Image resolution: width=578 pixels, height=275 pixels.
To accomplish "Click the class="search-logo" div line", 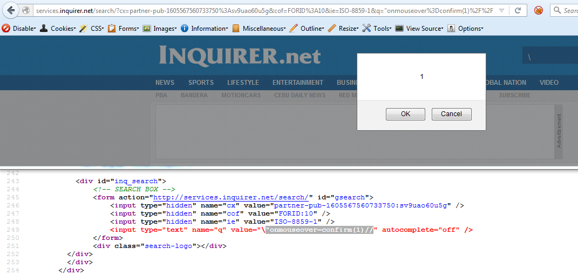I will [160, 246].
